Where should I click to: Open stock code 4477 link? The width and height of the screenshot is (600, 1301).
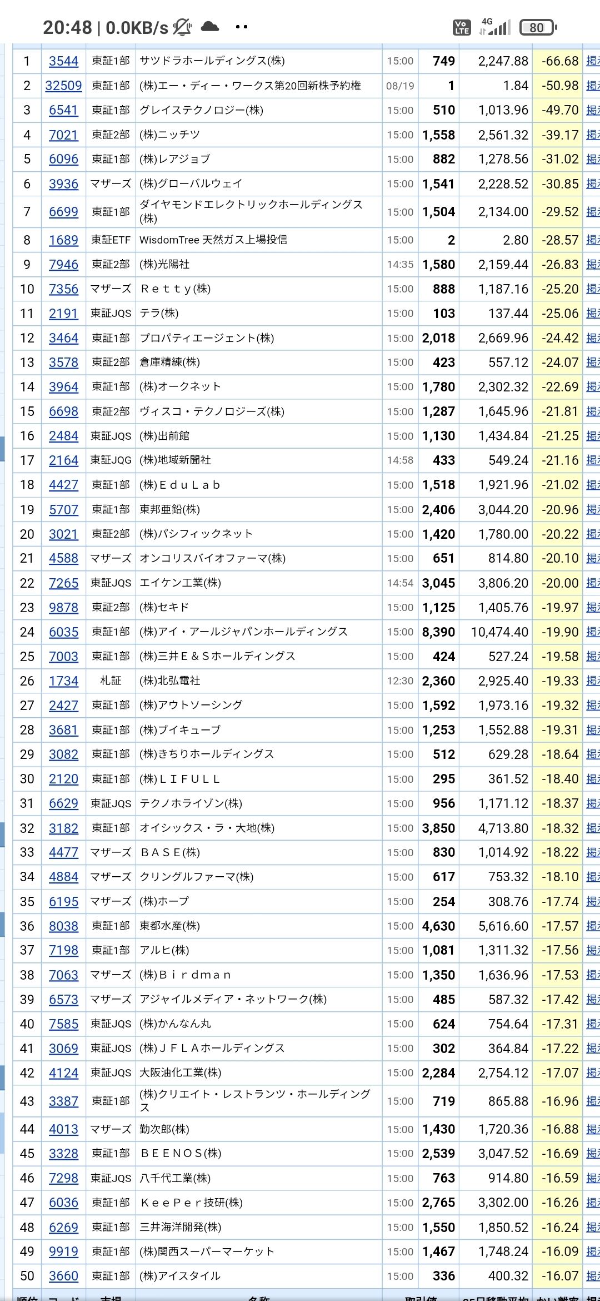63,852
